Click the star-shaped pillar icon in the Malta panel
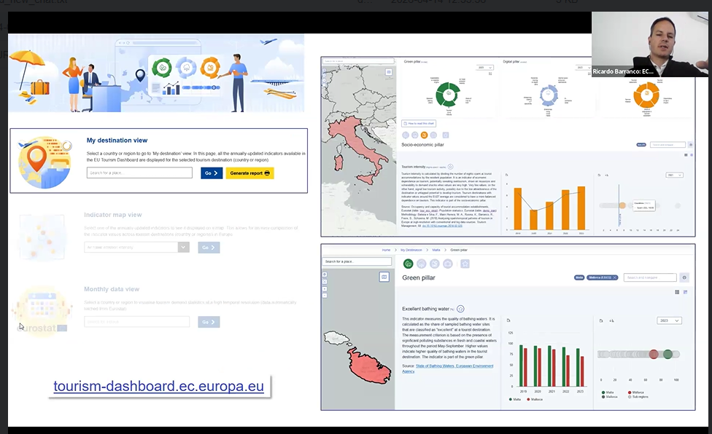 click(x=465, y=264)
